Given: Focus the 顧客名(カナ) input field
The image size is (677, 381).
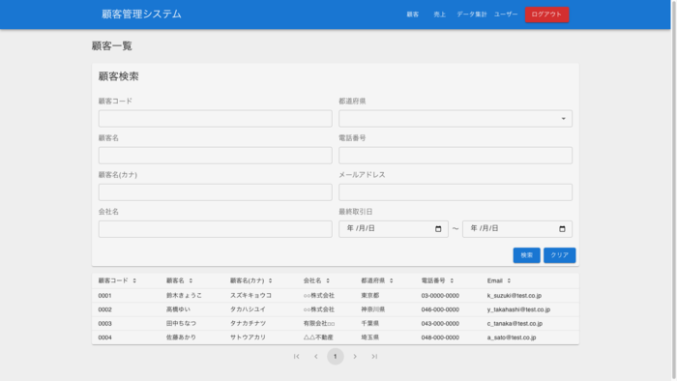Looking at the screenshot, I should (215, 192).
